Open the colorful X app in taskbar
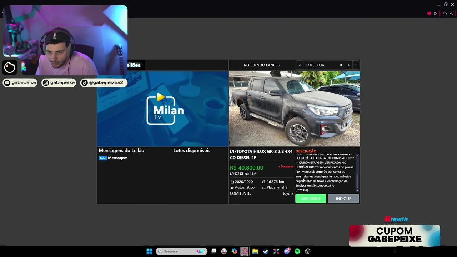This screenshot has width=457, height=257. pyautogui.click(x=276, y=251)
